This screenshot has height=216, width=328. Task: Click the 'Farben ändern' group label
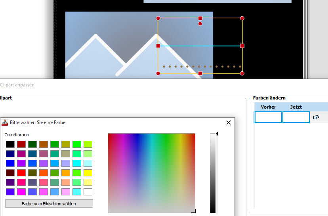[269, 98]
